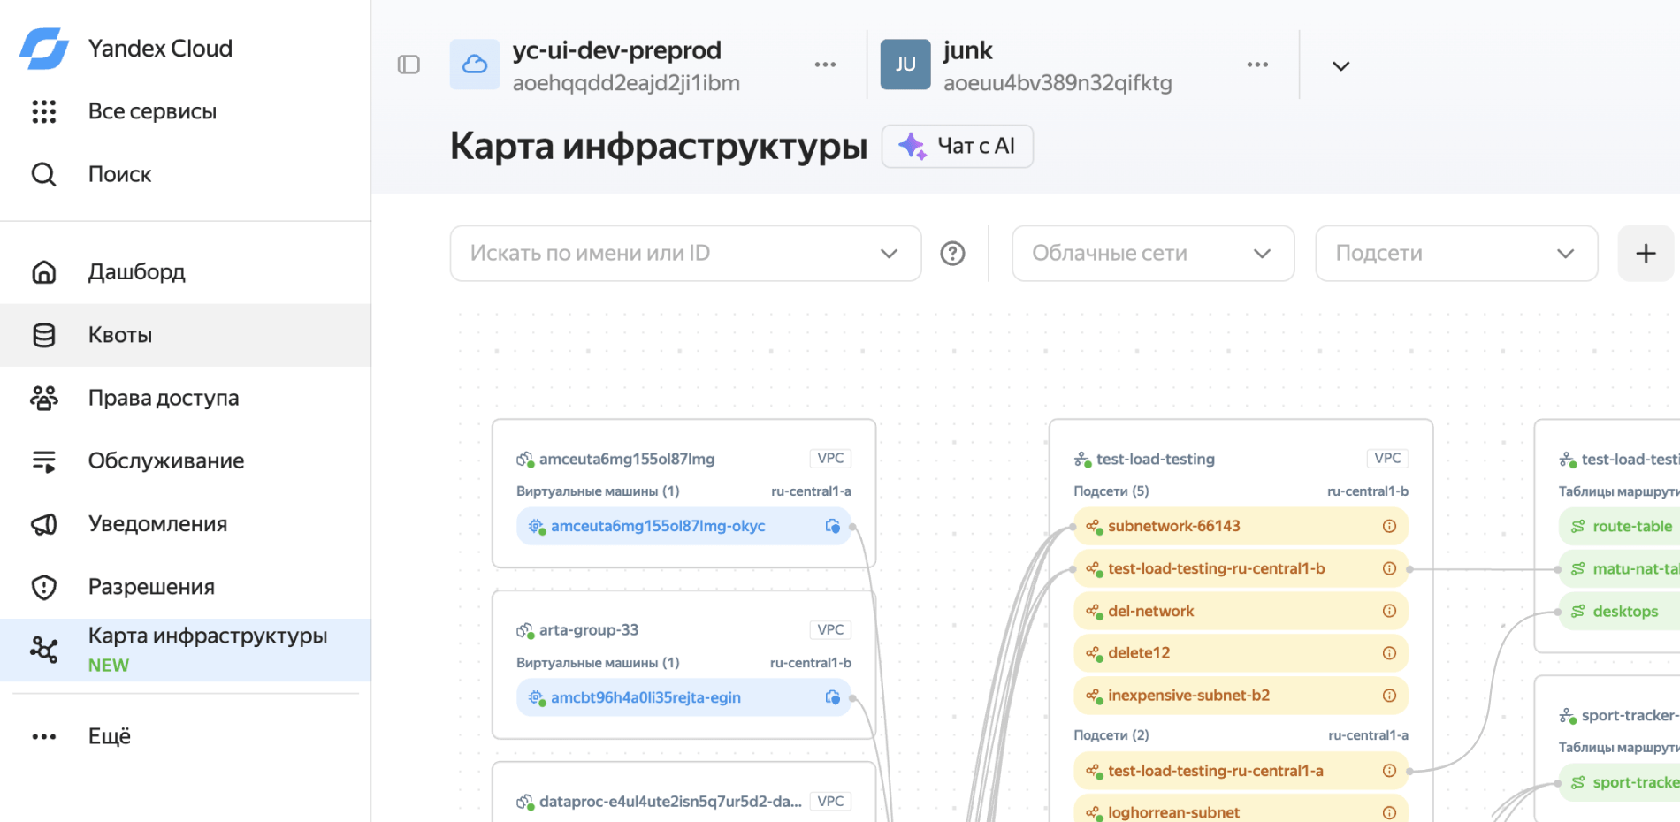
Task: Click the dataproc-e4ul4ute2isn5q7ur5d2 card title
Action: (670, 802)
